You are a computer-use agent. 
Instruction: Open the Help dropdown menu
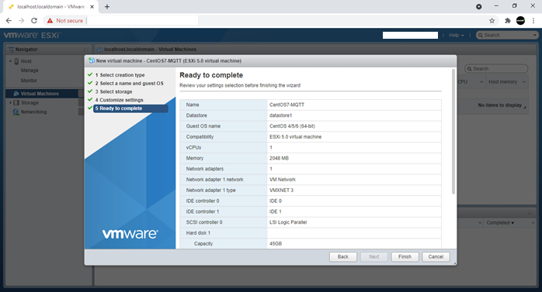tap(457, 35)
